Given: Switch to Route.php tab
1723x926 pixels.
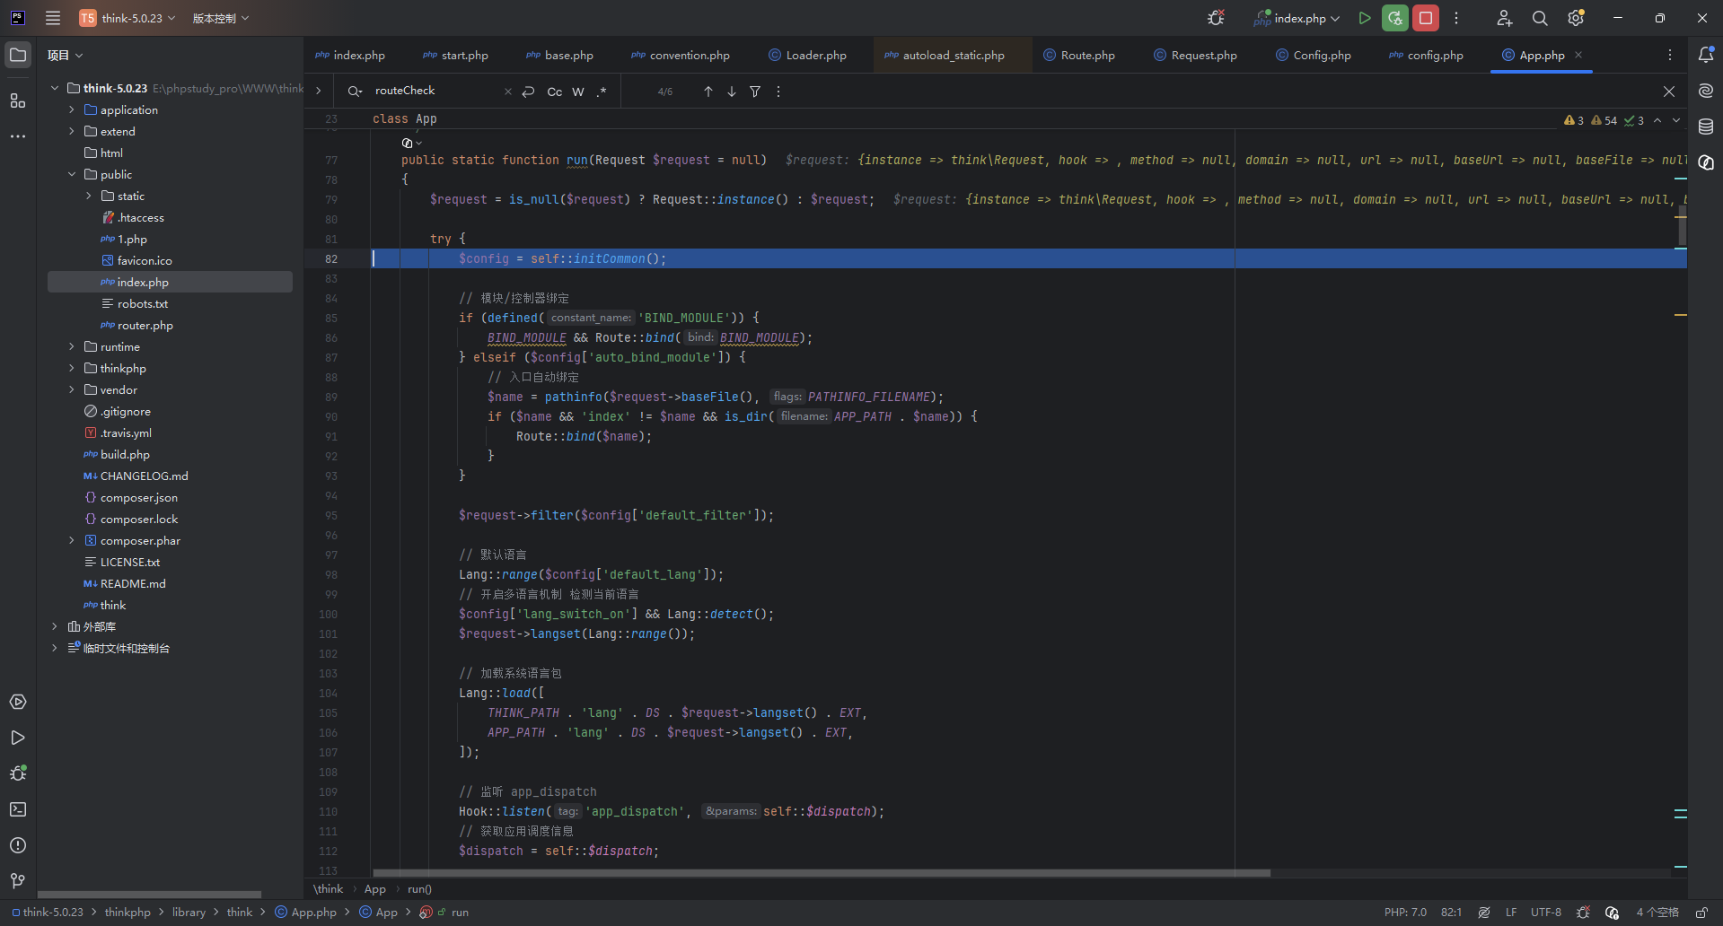Looking at the screenshot, I should tap(1079, 55).
